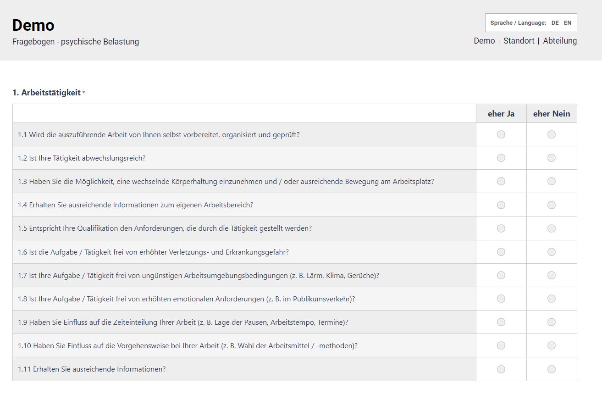The width and height of the screenshot is (602, 400).
Task: Open the Demo breadcrumb link
Action: tap(484, 41)
